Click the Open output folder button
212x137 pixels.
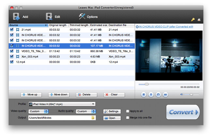point(112,118)
